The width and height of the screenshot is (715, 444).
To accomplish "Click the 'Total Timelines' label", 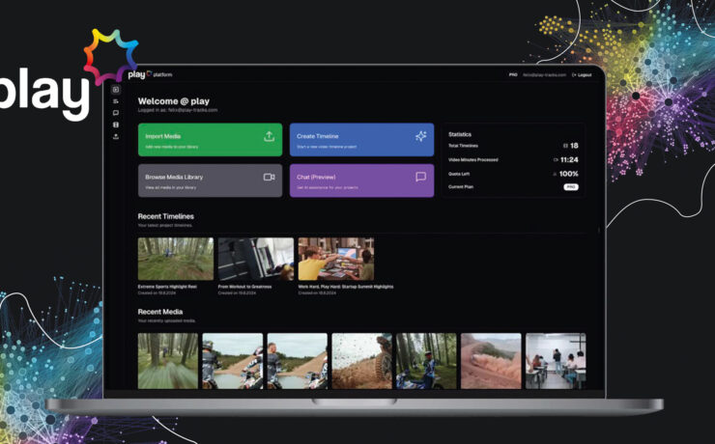I will (x=463, y=146).
